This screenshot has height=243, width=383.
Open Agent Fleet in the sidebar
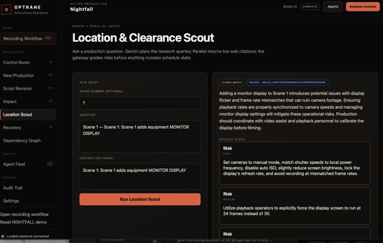(28, 164)
